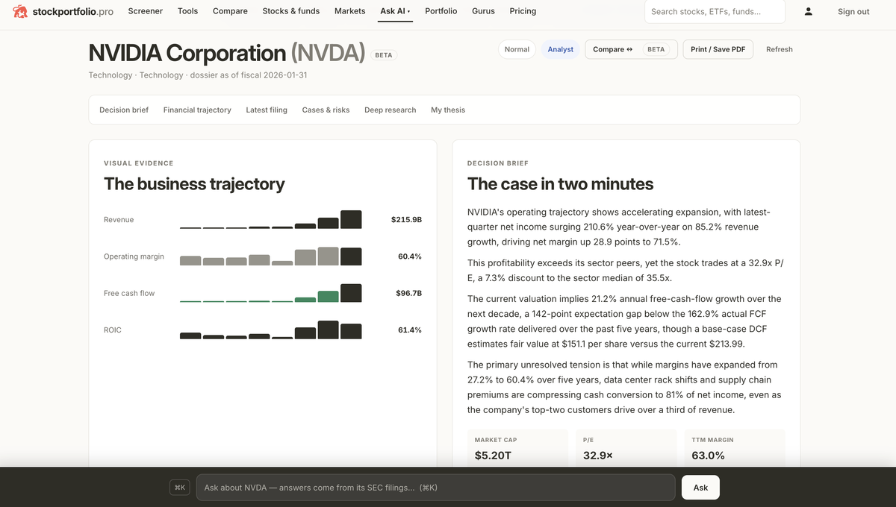
Task: Click the Free cash flow bar chart
Action: click(x=271, y=293)
